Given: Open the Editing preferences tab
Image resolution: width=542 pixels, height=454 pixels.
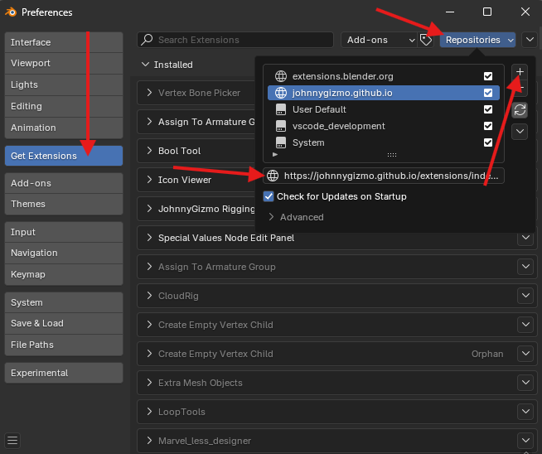Looking at the screenshot, I should (x=64, y=106).
